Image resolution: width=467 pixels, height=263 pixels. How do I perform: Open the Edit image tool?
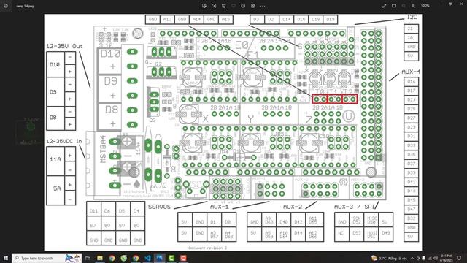tap(204, 6)
